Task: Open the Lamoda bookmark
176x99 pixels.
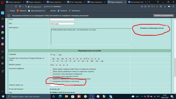Action: [x=51, y=11]
